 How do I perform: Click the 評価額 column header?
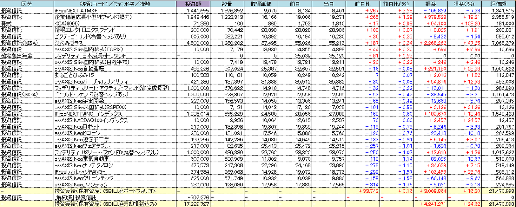coord(499,3)
